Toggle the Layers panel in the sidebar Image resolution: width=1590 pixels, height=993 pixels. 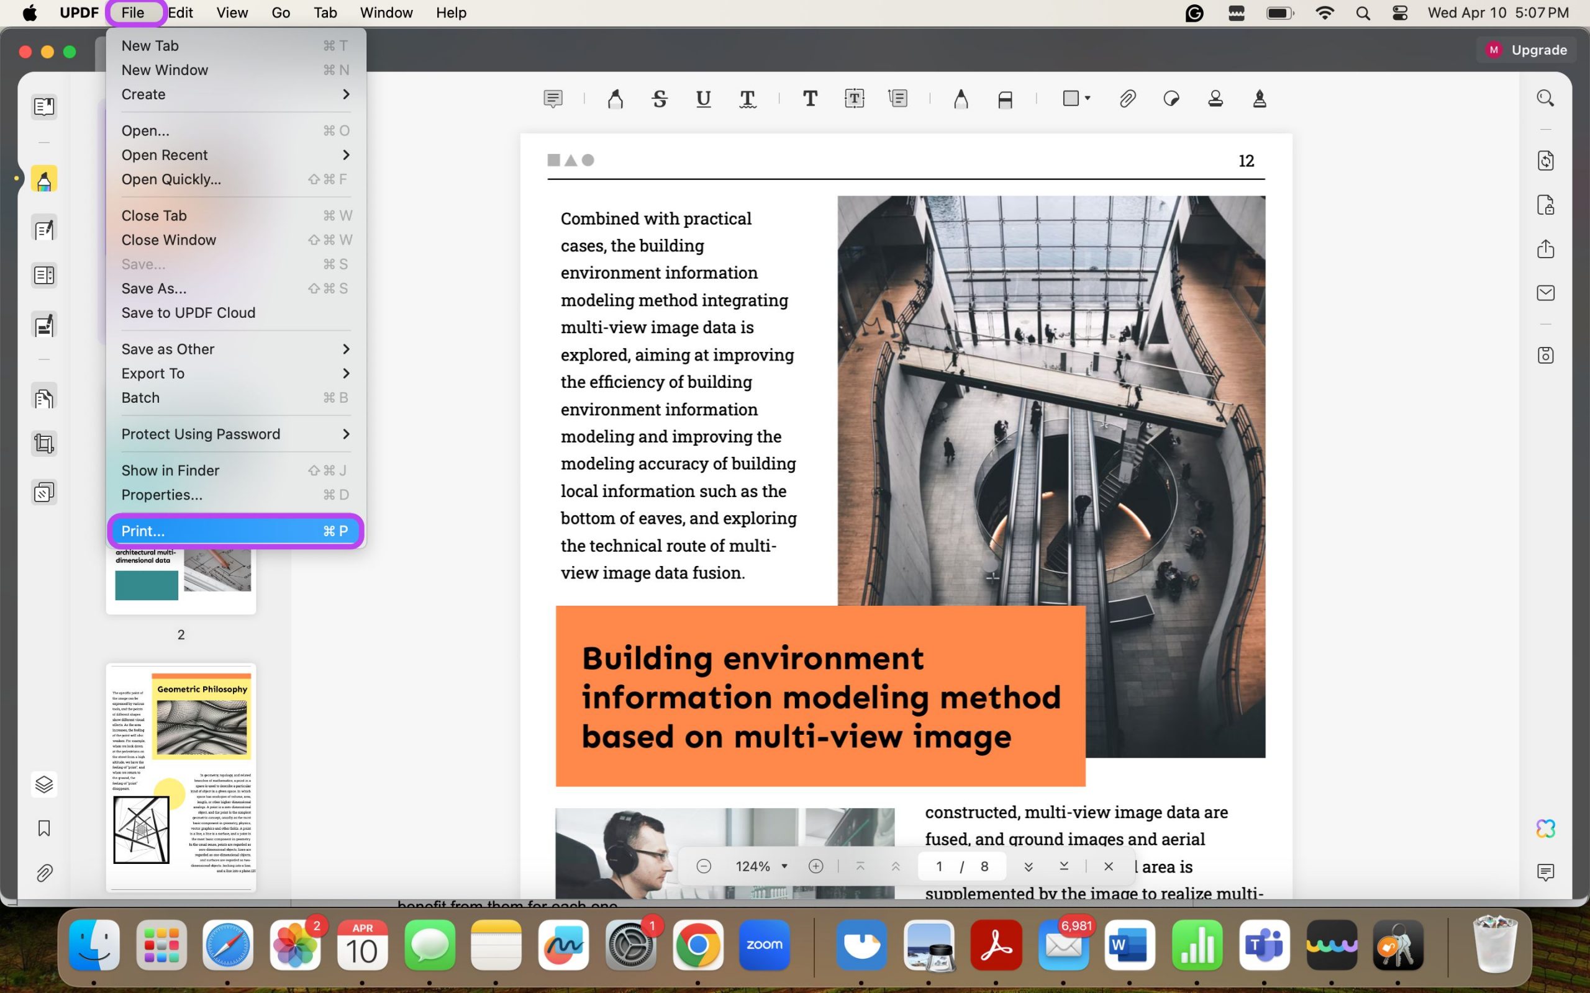click(x=43, y=783)
